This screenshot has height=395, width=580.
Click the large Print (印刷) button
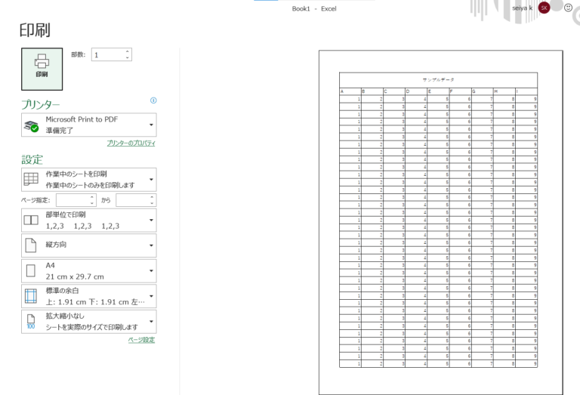coord(42,69)
